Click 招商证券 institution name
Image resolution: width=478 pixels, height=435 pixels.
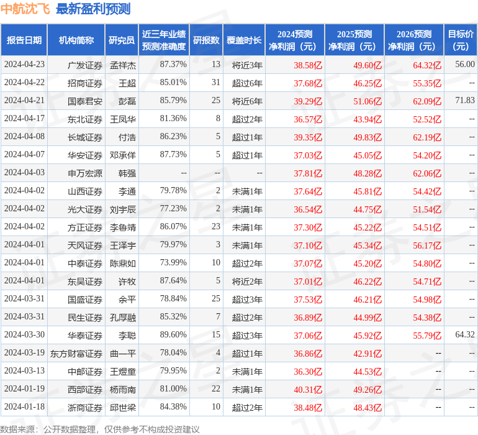click(85, 83)
